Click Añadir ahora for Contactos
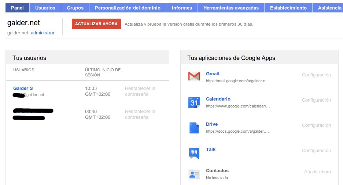Image resolution: width=343 pixels, height=185 pixels. pos(317,172)
